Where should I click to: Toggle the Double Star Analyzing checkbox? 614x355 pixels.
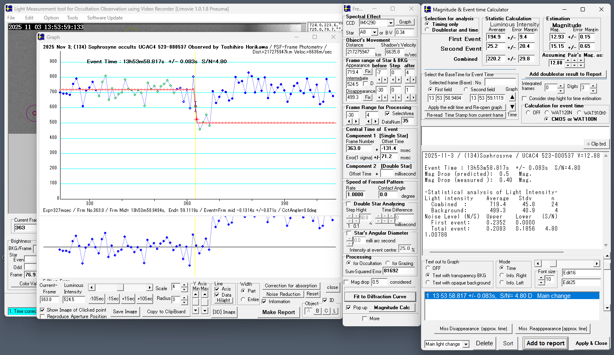point(348,204)
